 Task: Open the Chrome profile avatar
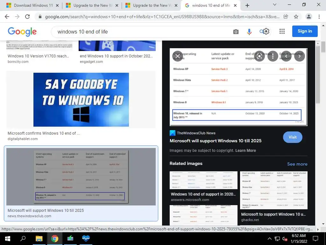point(309,17)
